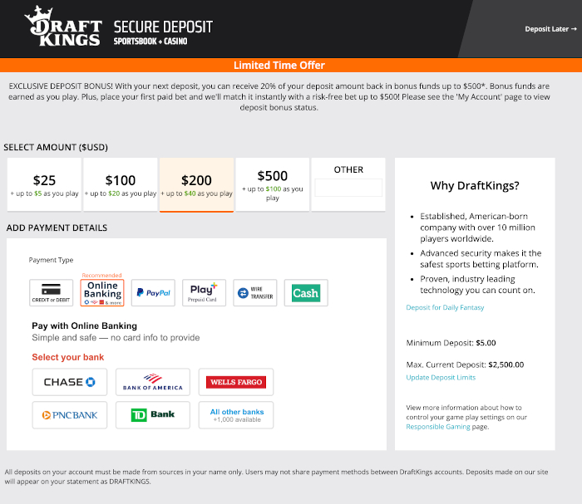Open the Deposit for Daily Fantasy link

tap(445, 307)
